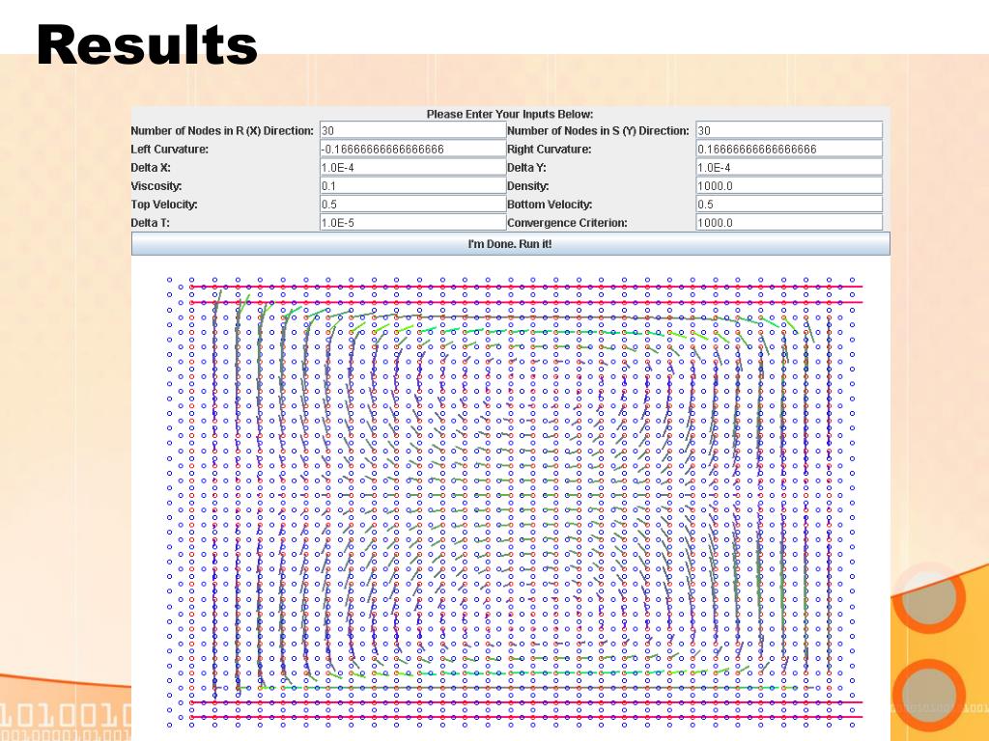Click the 'I'm Done. Run it!' button
This screenshot has height=741, width=989.
(510, 244)
